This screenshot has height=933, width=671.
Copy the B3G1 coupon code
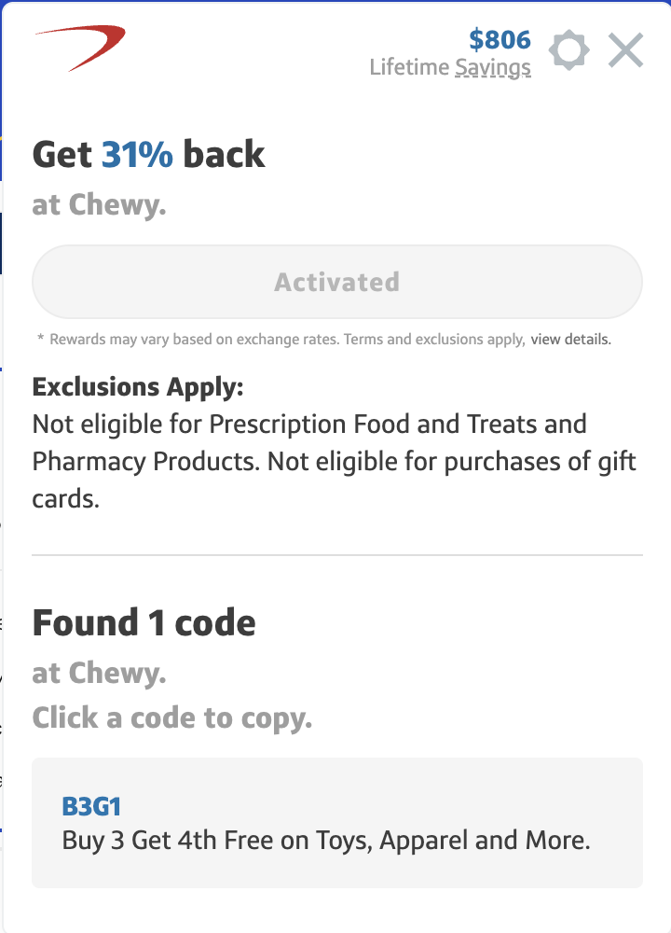click(91, 807)
